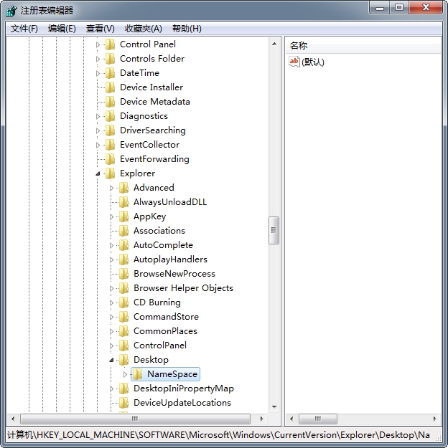Click the Explorer folder icon

point(111,173)
